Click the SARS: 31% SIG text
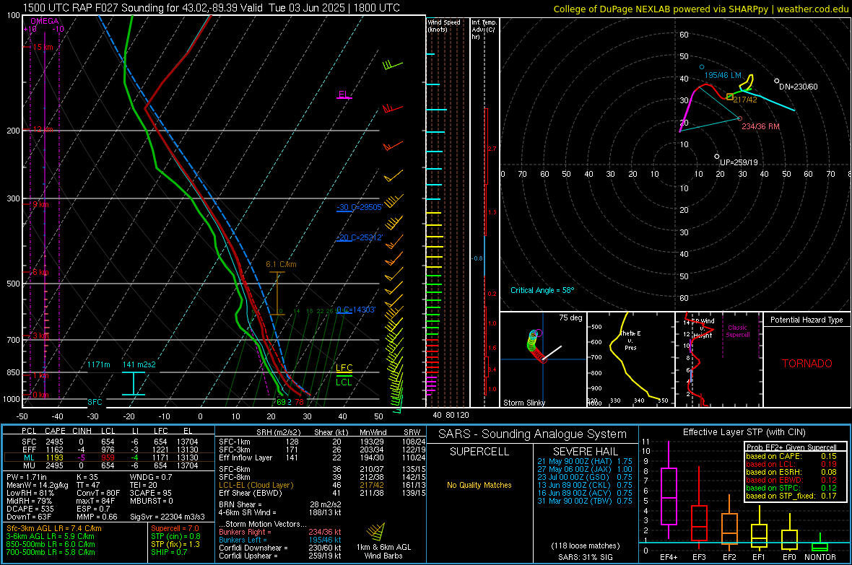The image size is (852, 565). (x=585, y=557)
